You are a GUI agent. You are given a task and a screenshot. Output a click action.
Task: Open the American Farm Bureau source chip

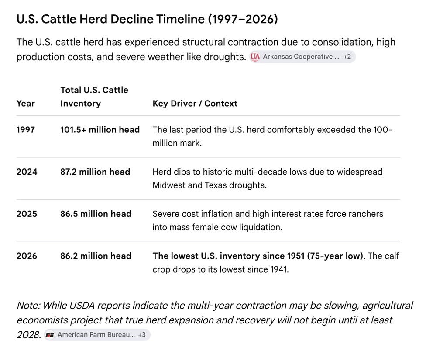click(x=97, y=335)
